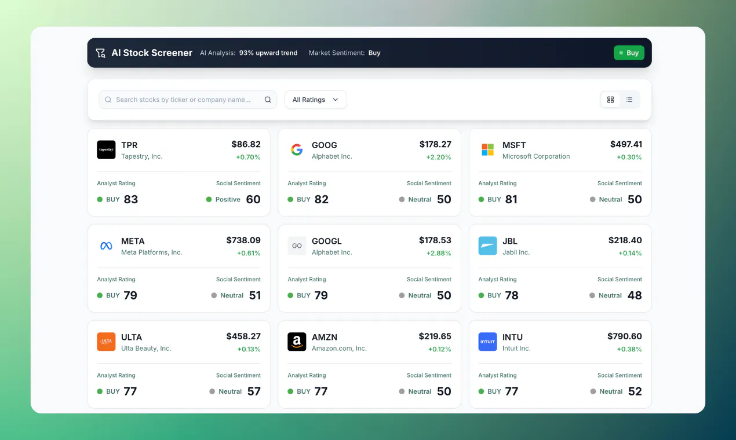
Task: Click the +2.88% change on GOOGL
Action: click(439, 254)
